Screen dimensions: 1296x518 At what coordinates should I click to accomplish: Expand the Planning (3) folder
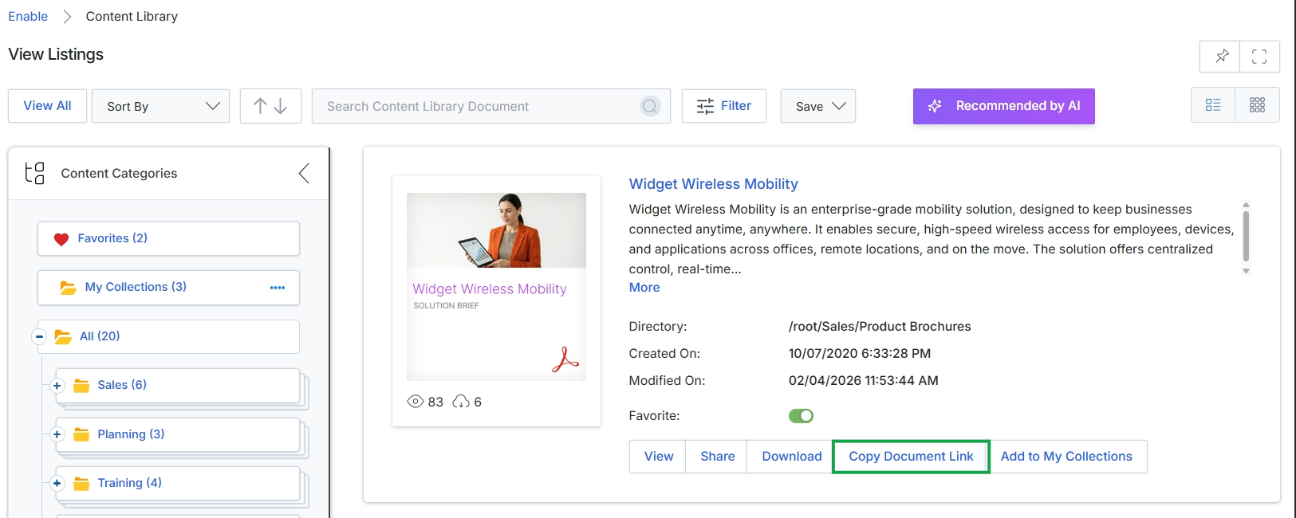coord(57,434)
